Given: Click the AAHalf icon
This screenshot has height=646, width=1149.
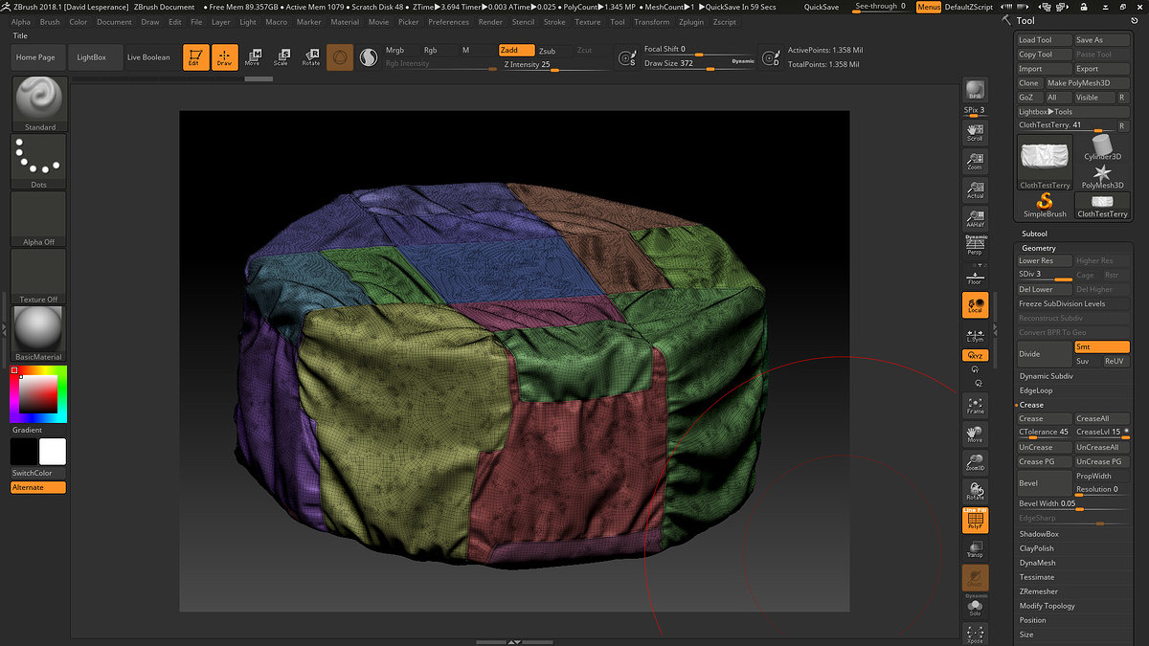Looking at the screenshot, I should tap(975, 218).
